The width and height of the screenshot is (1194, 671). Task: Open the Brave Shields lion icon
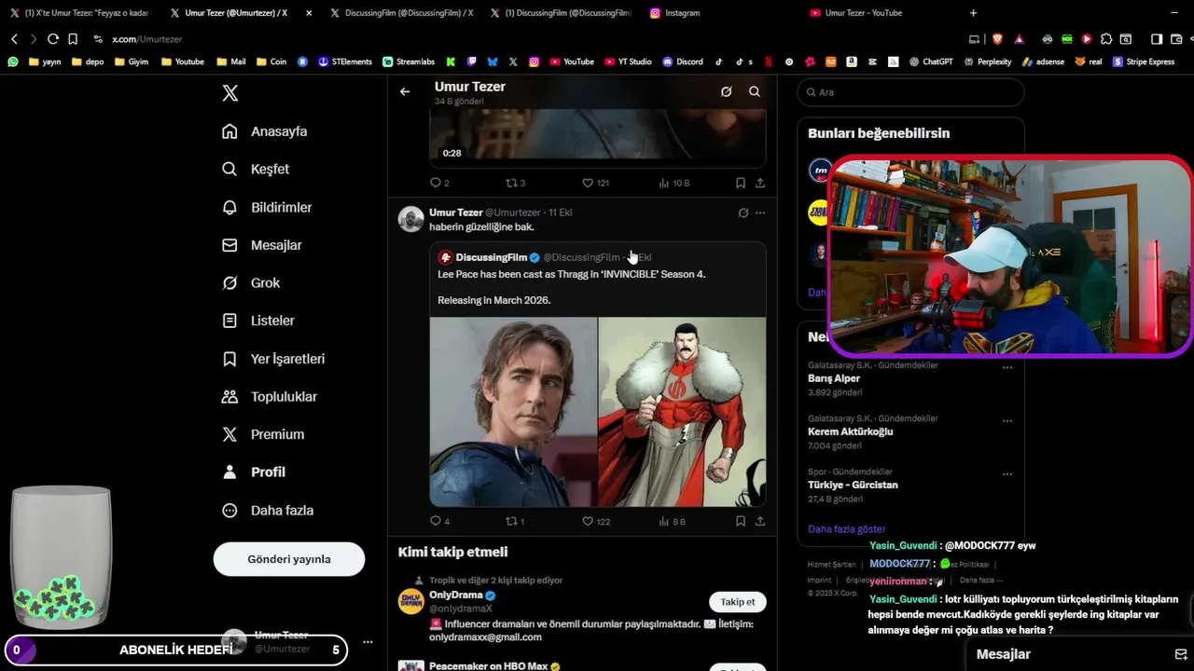(x=996, y=39)
